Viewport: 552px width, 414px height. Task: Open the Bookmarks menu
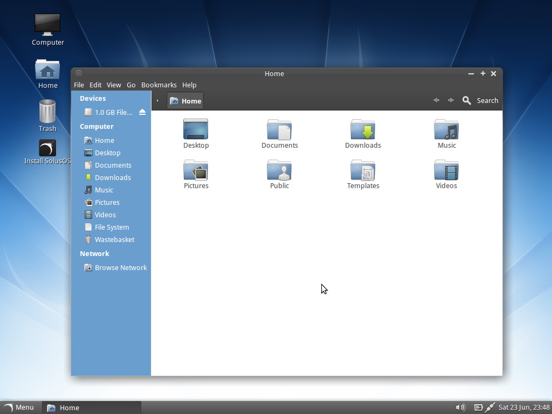(x=159, y=85)
